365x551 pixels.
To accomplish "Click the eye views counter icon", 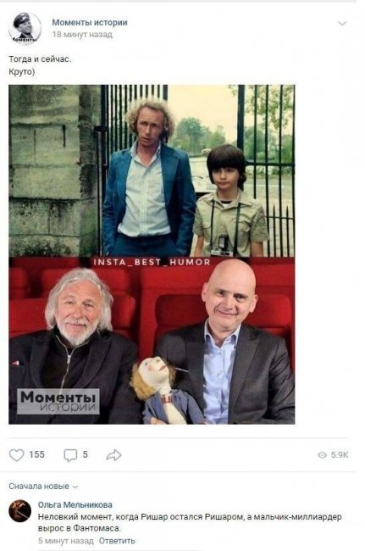I will pyautogui.click(x=322, y=455).
